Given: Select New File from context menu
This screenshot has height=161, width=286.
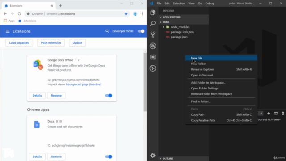Looking at the screenshot, I should pos(221,58).
